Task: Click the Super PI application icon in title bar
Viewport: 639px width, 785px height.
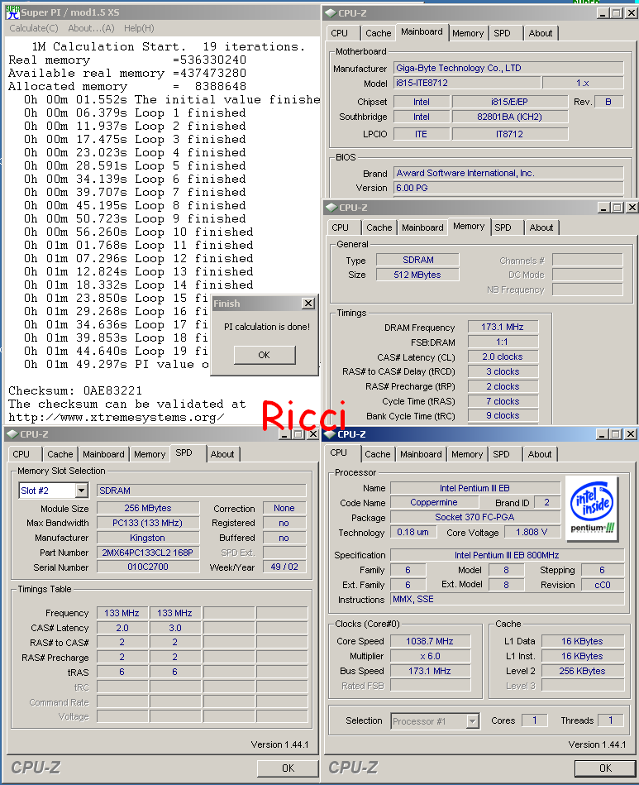Action: (12, 12)
